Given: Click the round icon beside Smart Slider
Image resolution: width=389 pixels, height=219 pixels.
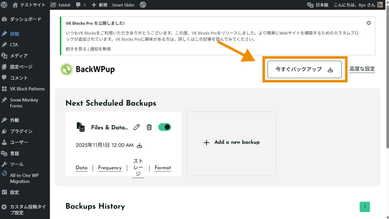Looking at the screenshot, I should click(143, 5).
